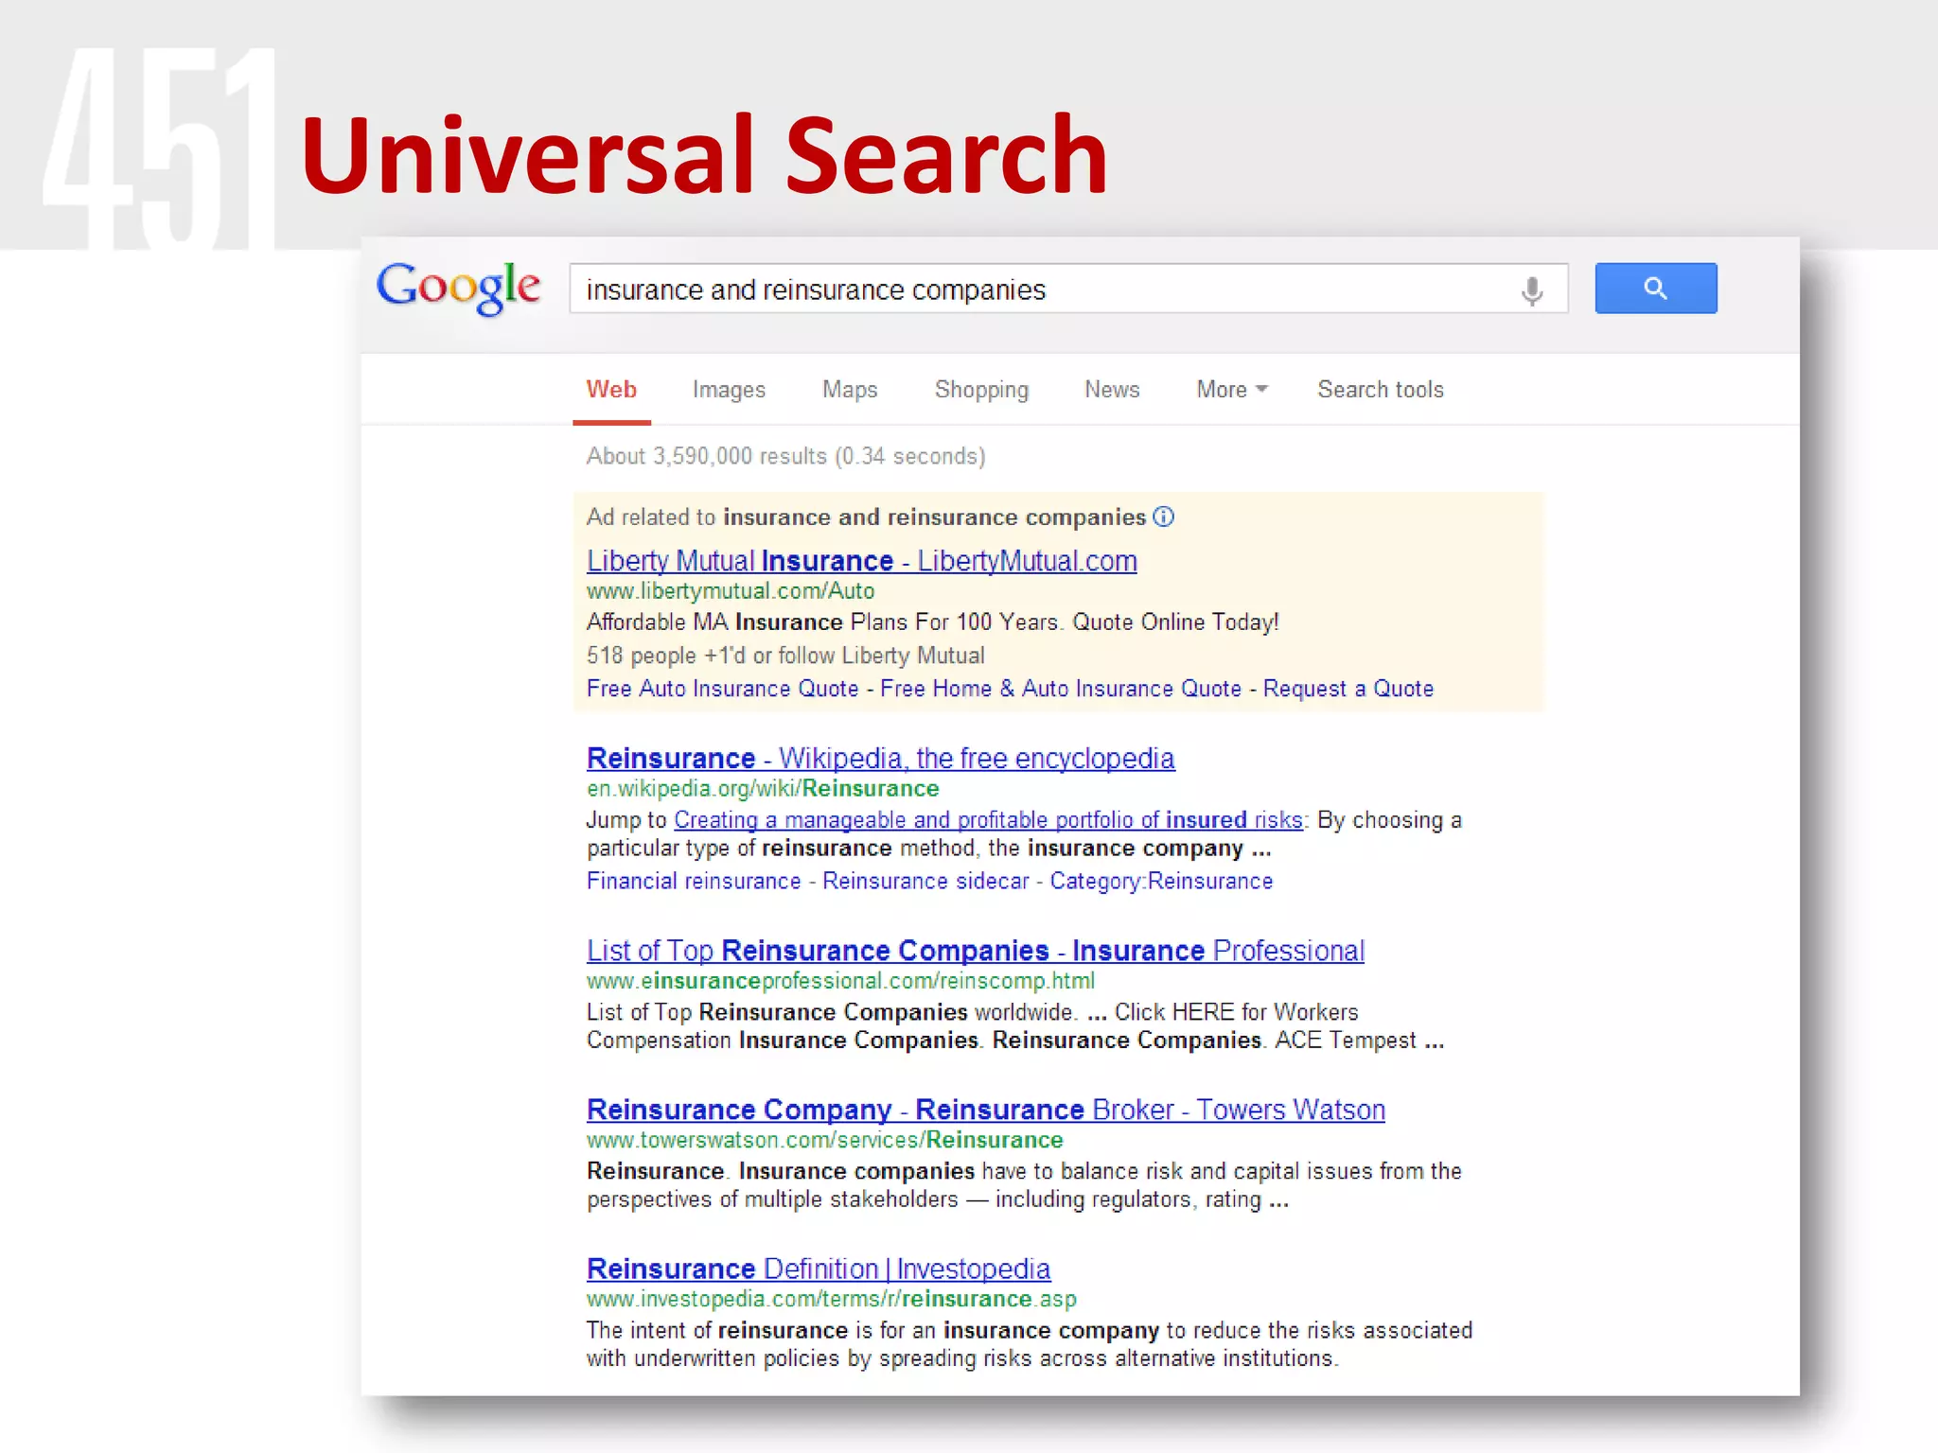Viewport: 1938px width, 1453px height.
Task: Activate voice search microphone icon
Action: coord(1532,290)
